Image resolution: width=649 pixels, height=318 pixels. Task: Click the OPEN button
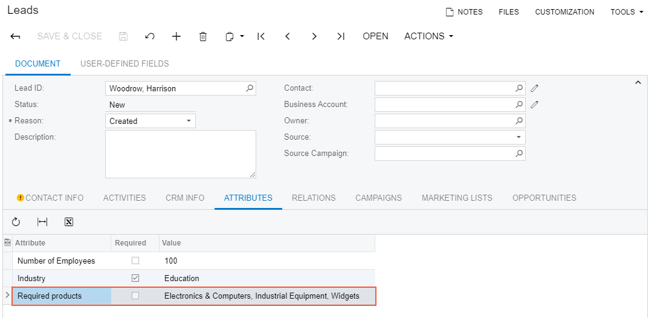(375, 36)
